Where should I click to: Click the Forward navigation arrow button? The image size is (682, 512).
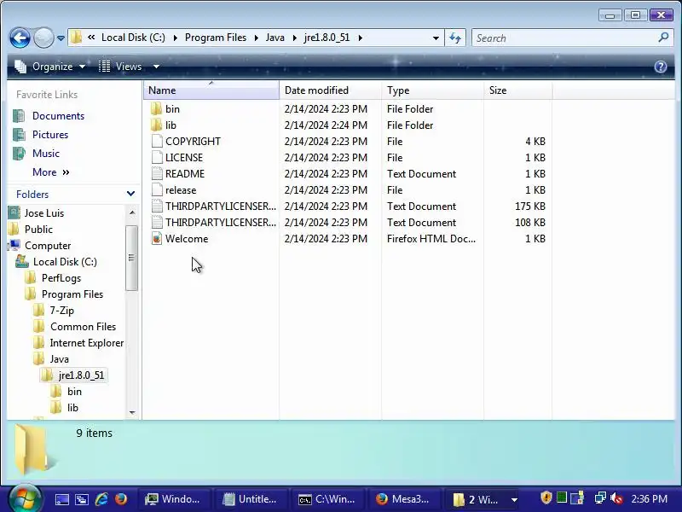click(44, 38)
